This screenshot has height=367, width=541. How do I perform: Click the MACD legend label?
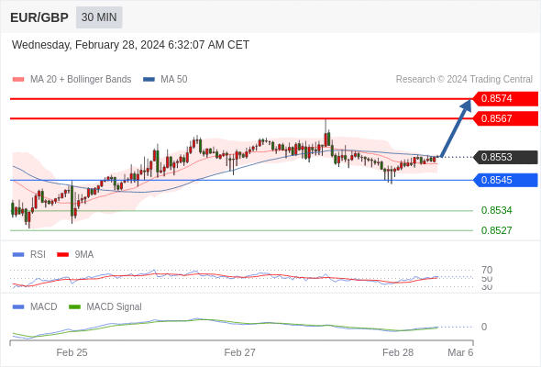point(44,307)
